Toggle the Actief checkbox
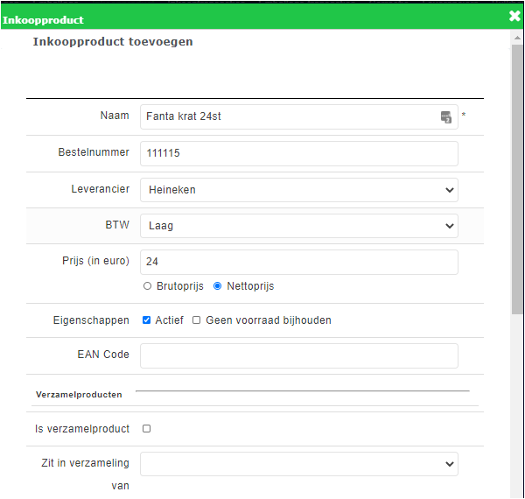 [x=146, y=320]
